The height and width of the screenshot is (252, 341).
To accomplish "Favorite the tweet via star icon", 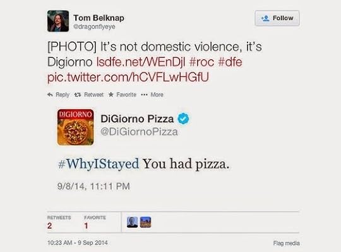I will [111, 94].
